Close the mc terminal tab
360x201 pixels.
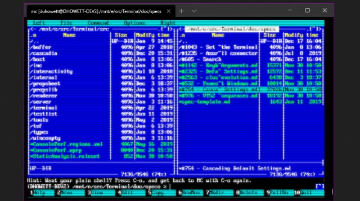coord(169,11)
